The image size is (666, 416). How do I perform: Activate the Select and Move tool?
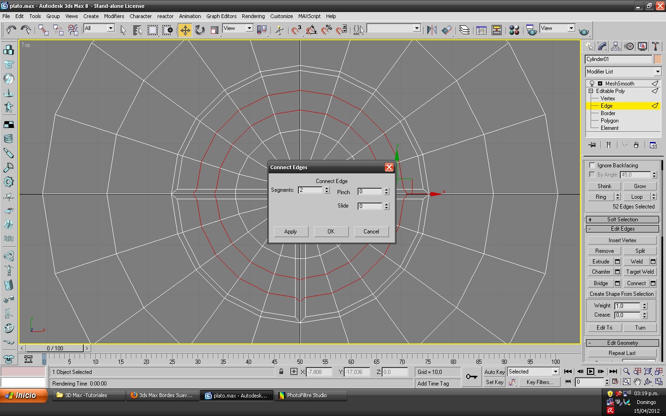pyautogui.click(x=185, y=30)
